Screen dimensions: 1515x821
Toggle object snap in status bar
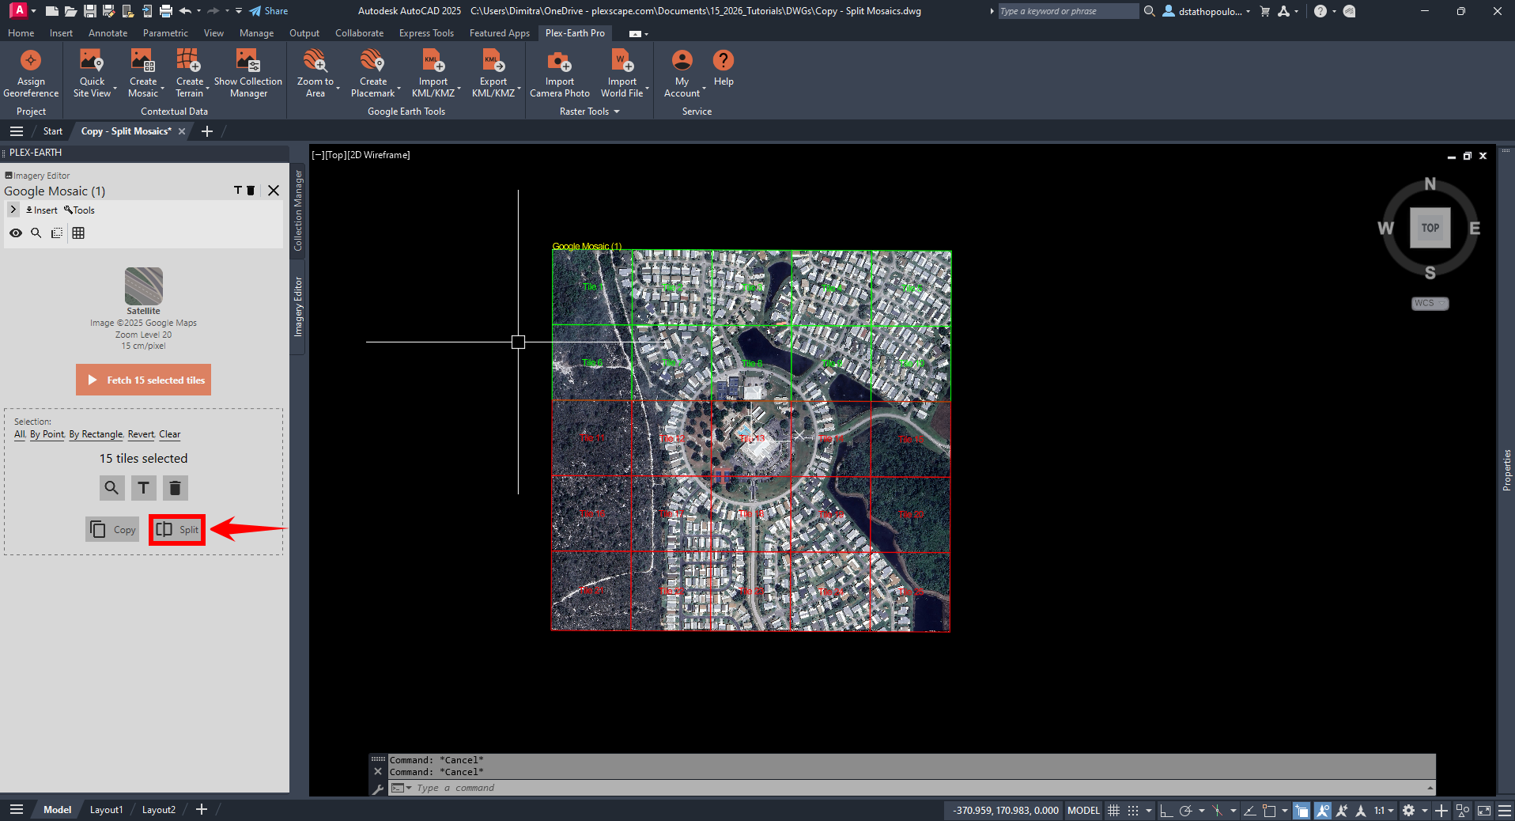pos(1269,811)
